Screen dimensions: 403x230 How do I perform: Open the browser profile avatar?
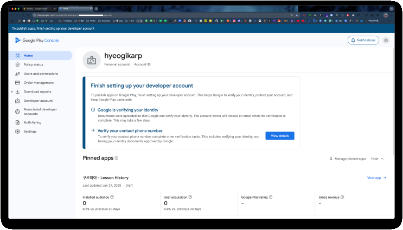point(386,15)
